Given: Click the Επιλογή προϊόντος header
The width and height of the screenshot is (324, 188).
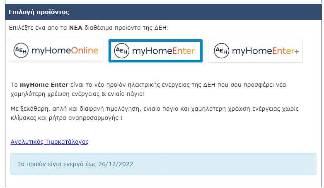Looking at the screenshot, I should (163, 12).
